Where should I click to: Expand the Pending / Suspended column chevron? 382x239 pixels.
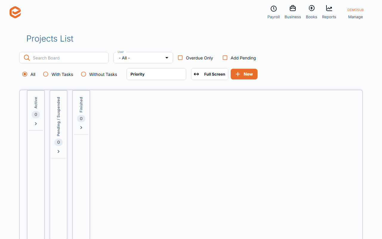(58, 151)
